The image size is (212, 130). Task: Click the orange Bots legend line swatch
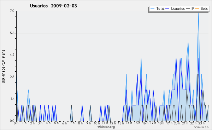pyautogui.click(x=197, y=9)
